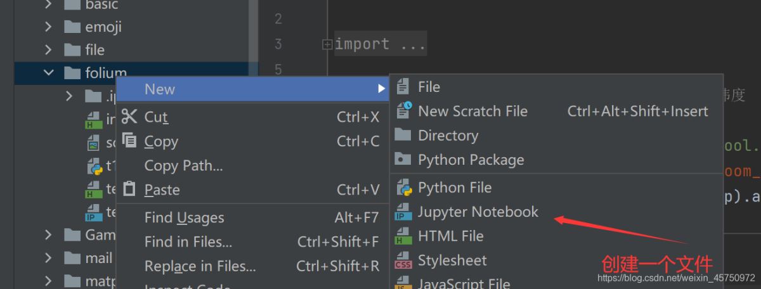
Task: Click the HTML File icon
Action: pyautogui.click(x=403, y=236)
